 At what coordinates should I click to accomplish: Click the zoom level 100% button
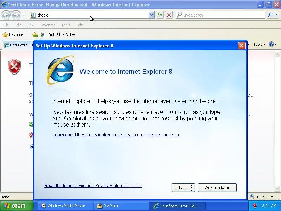pyautogui.click(x=258, y=197)
